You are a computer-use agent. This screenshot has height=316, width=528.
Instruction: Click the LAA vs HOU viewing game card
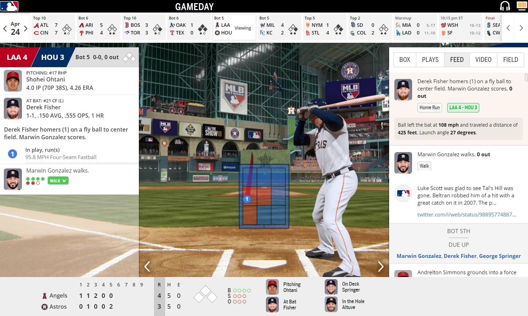tap(234, 27)
